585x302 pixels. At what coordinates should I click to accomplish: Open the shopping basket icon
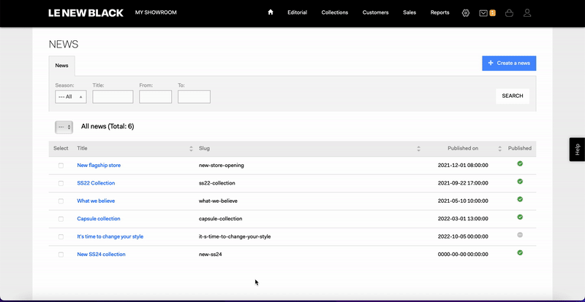click(509, 13)
